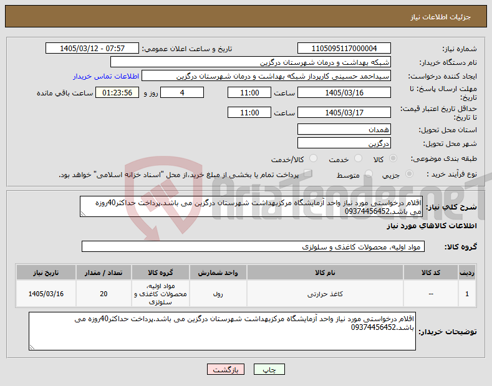Click the ردیف column header
Viewport: 492px width, 386px height.
(467, 273)
